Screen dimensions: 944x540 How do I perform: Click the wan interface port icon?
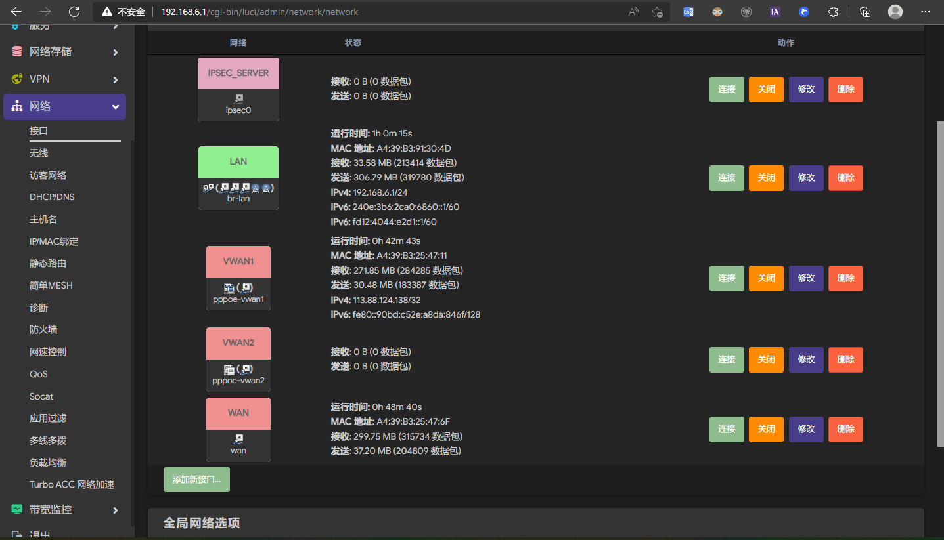238,439
